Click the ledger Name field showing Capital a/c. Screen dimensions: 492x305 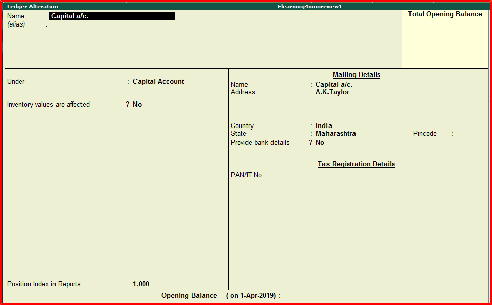pyautogui.click(x=112, y=15)
